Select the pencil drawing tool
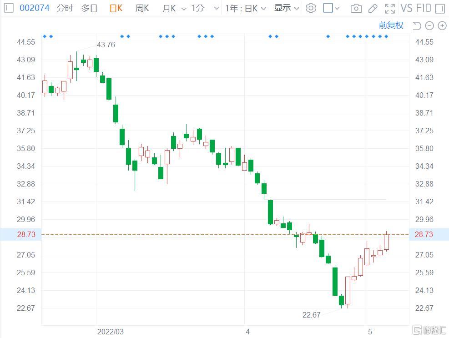Image resolution: width=449 pixels, height=338 pixels. (373, 8)
